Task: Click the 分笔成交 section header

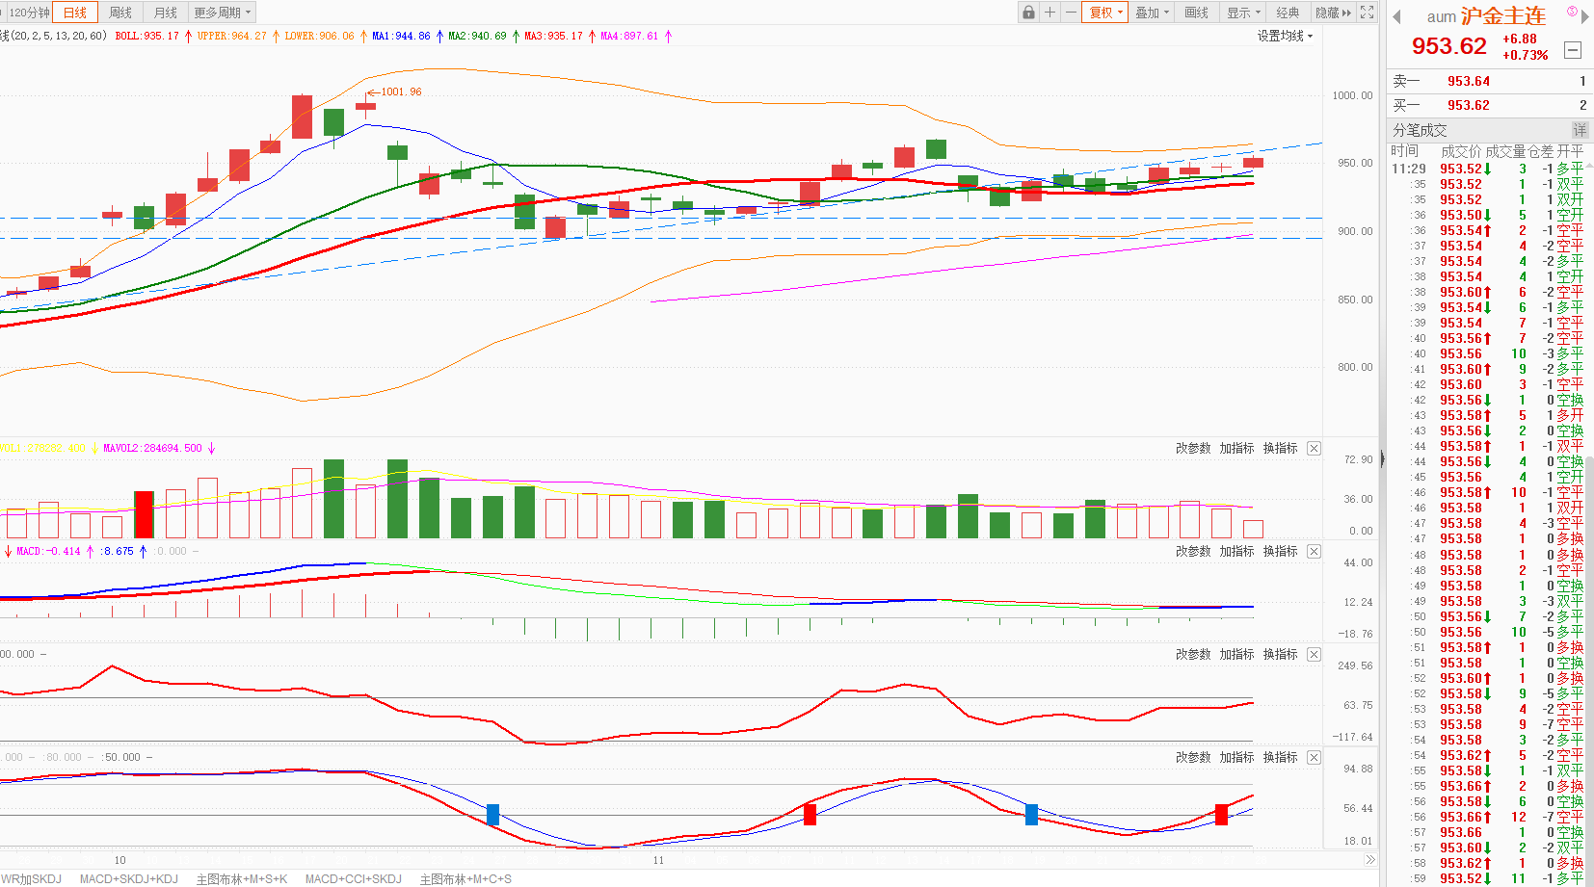Action: point(1420,130)
